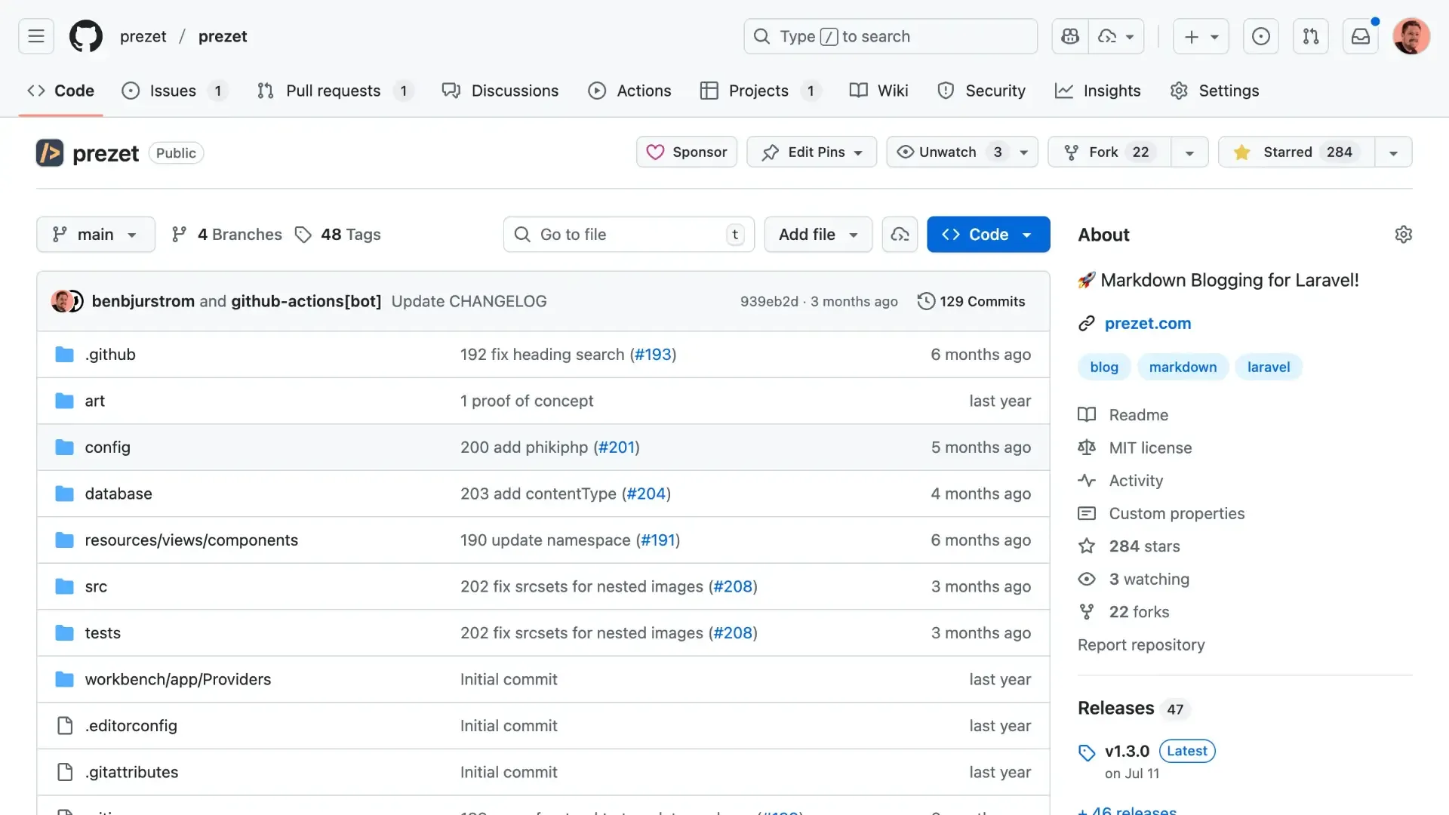Open the prezet.com website link
Viewport: 1449px width, 815px height.
(1147, 324)
